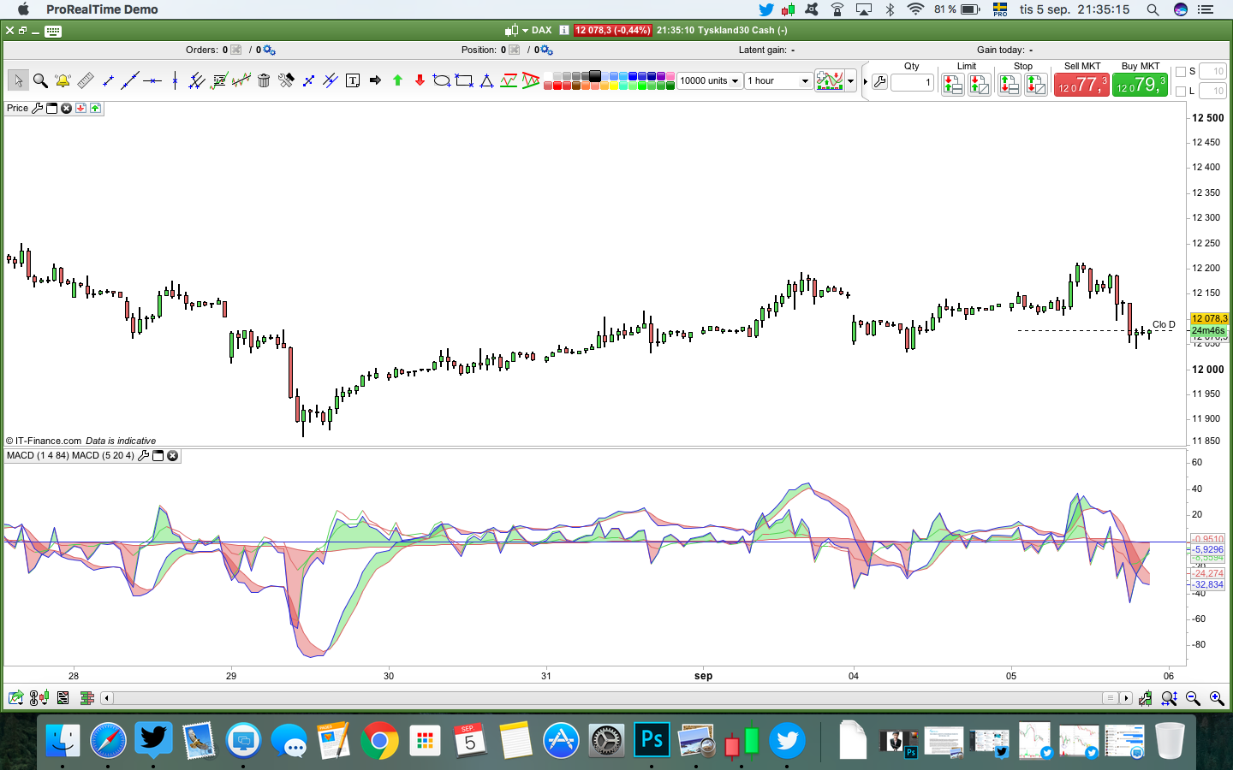Pick the brown color swatch
Image resolution: width=1233 pixels, height=770 pixels.
click(x=576, y=86)
